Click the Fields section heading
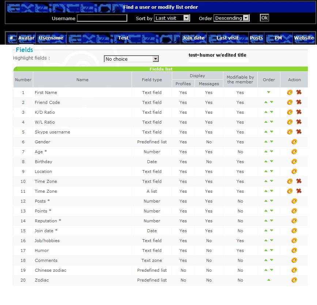This screenshot has width=317, height=305. coord(24,50)
